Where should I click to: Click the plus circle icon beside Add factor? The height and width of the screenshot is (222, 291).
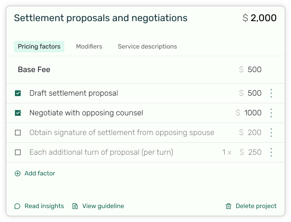coord(18,173)
